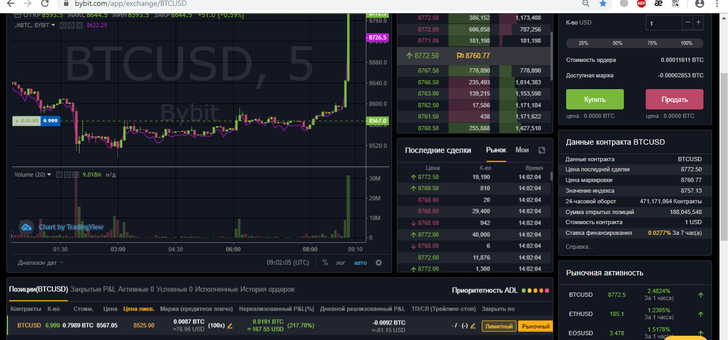Bookmark this page with the star icon

tap(603, 4)
